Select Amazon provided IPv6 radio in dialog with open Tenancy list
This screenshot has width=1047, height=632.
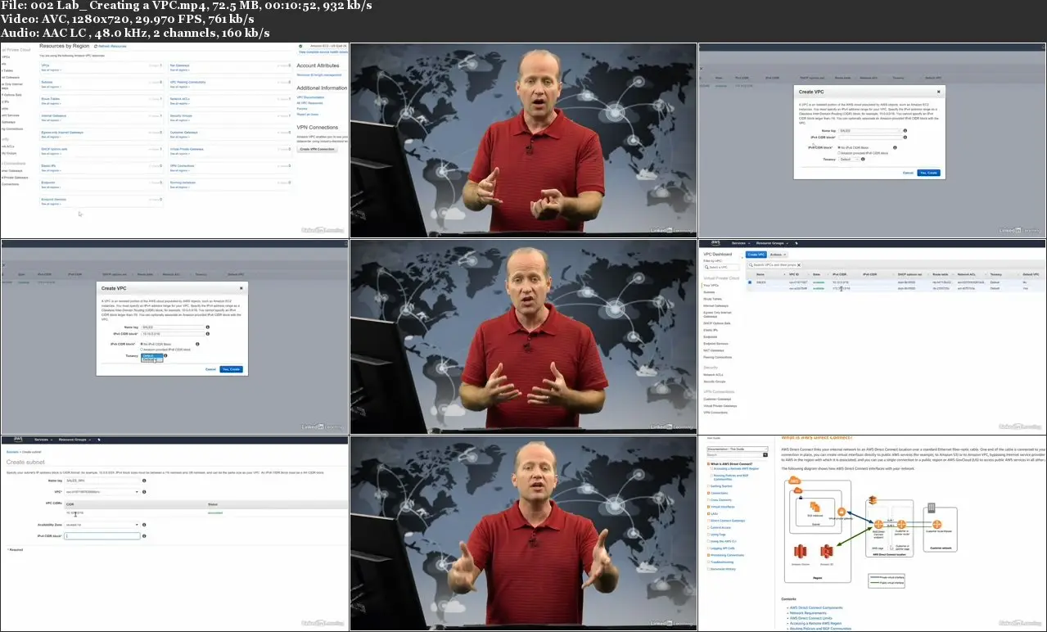[x=142, y=350]
